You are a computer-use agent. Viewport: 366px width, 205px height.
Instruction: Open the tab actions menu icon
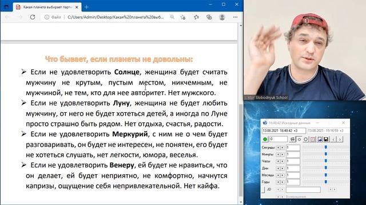pos(6,7)
